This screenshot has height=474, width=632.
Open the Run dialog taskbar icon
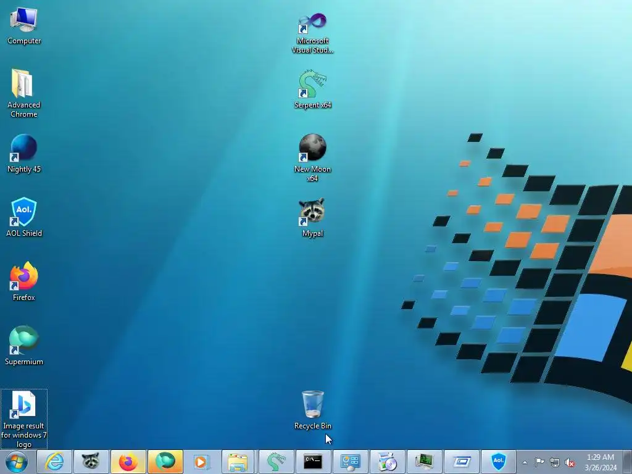[x=462, y=462]
